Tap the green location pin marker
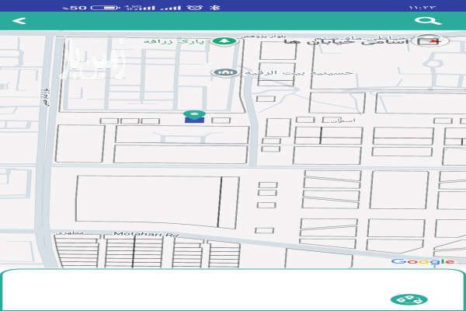Viewport: 466px width, 311px height. (194, 114)
